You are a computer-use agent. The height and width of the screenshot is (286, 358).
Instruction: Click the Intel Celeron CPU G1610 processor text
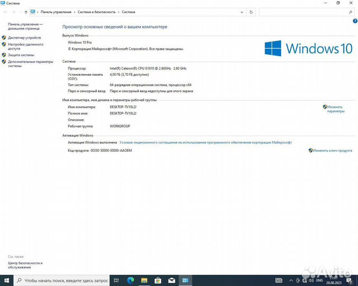coord(148,68)
